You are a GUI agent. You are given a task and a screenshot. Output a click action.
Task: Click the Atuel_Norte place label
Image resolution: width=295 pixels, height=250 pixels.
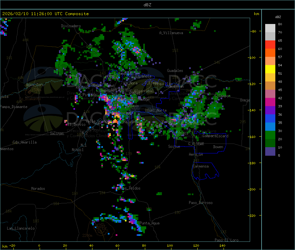156,110
